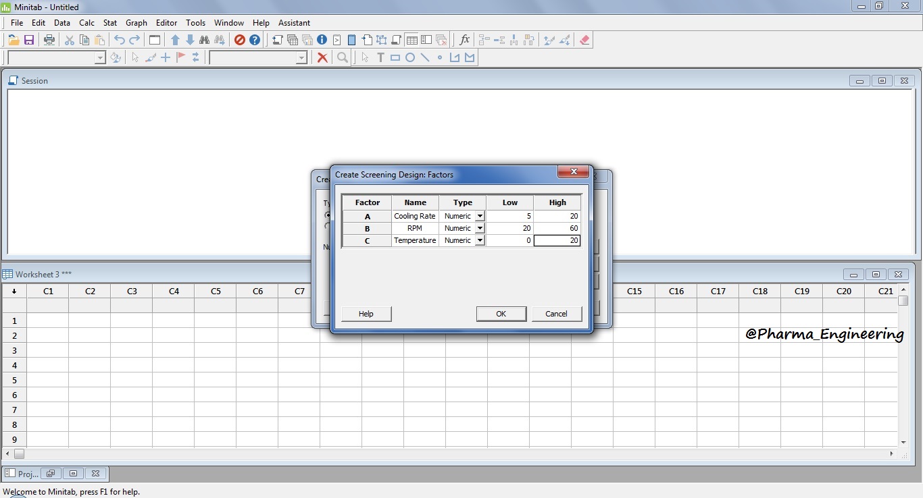Screen dimensions: 923x498
Task: Click the red Cancel All stop icon
Action: (x=240, y=39)
